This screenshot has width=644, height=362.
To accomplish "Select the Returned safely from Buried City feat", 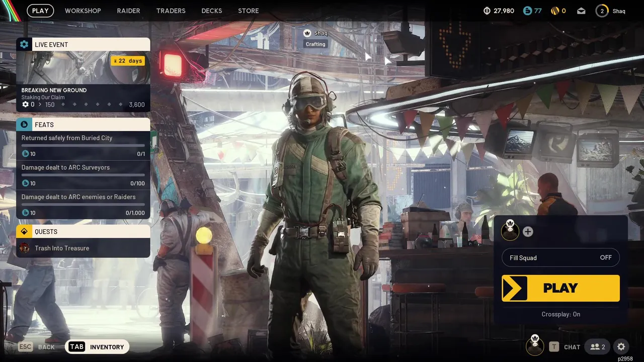I will (x=83, y=146).
